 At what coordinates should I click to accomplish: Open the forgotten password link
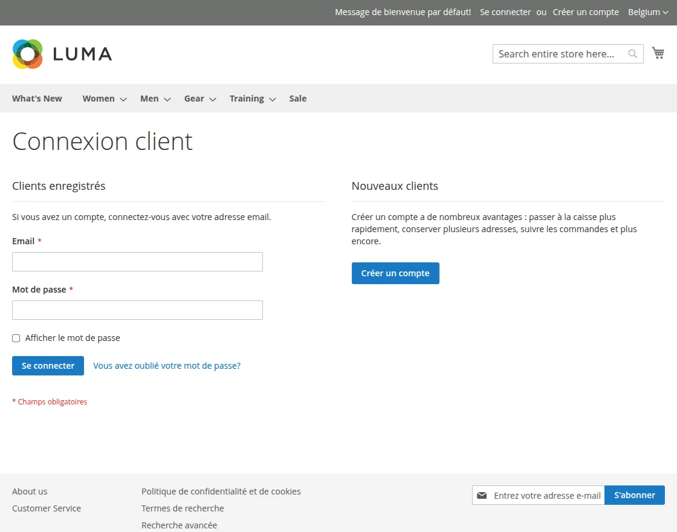coord(167,365)
